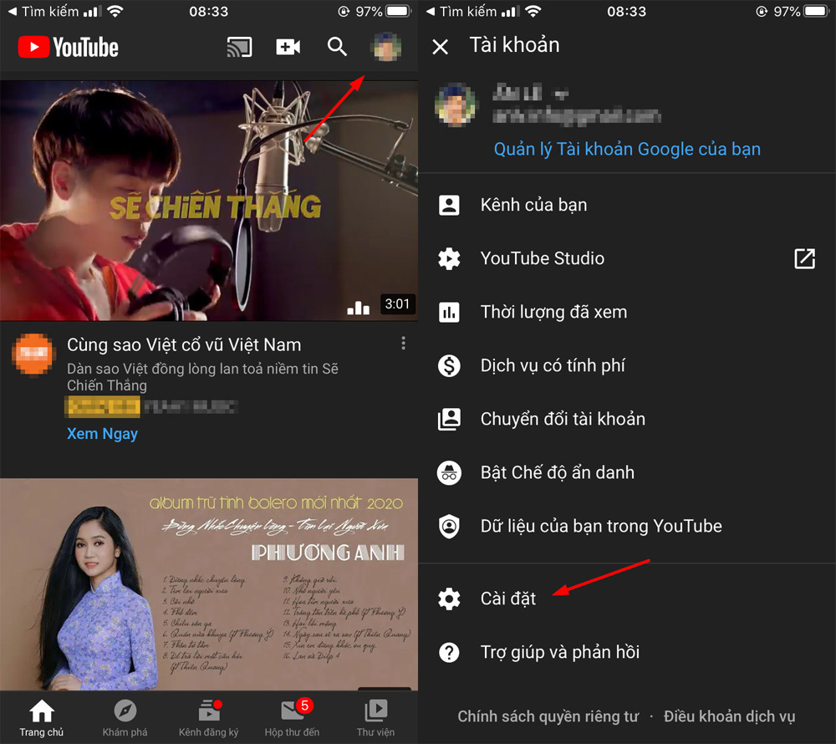Open YouTube search
Screen dimensions: 836x744
tap(337, 48)
